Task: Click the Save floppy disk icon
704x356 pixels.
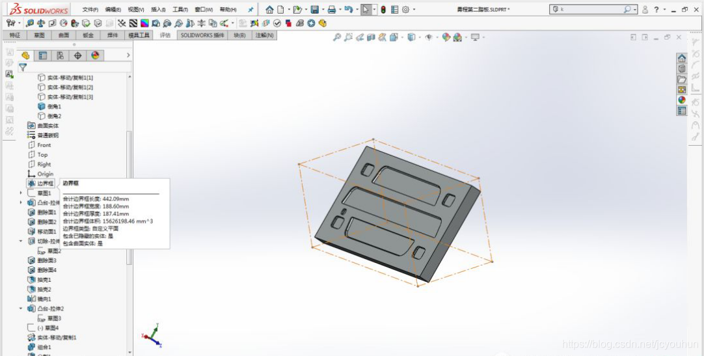Action: click(315, 9)
